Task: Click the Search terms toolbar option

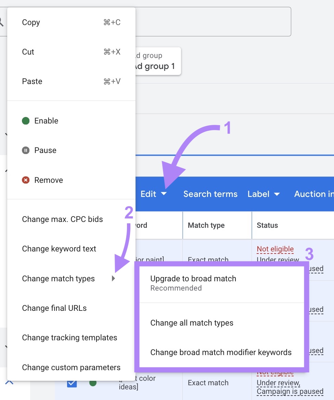Action: [210, 194]
